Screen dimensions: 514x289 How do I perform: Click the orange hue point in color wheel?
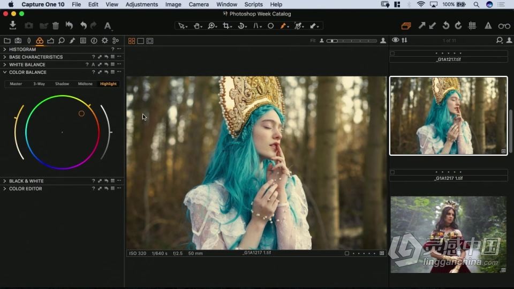pyautogui.click(x=81, y=113)
